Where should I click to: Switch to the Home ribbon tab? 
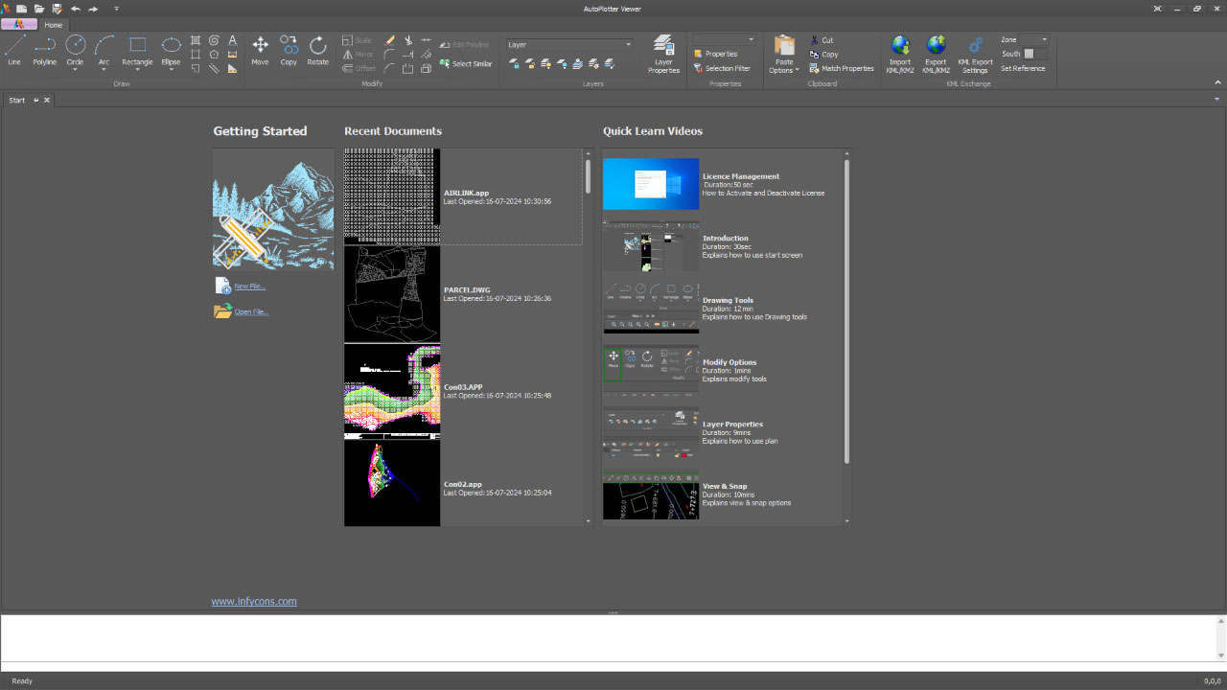click(x=54, y=25)
